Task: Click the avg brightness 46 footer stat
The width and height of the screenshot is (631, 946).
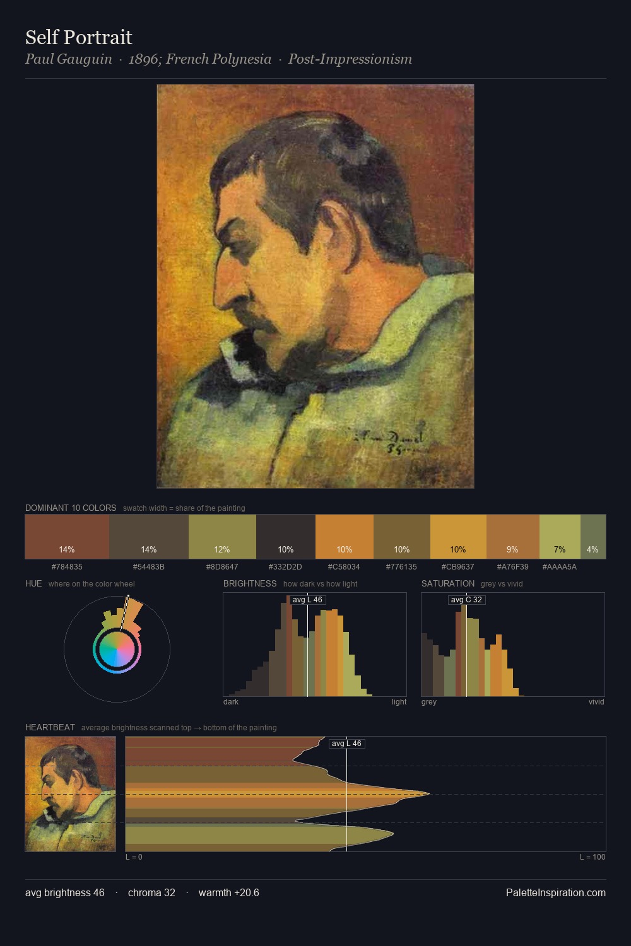Action: [x=65, y=892]
